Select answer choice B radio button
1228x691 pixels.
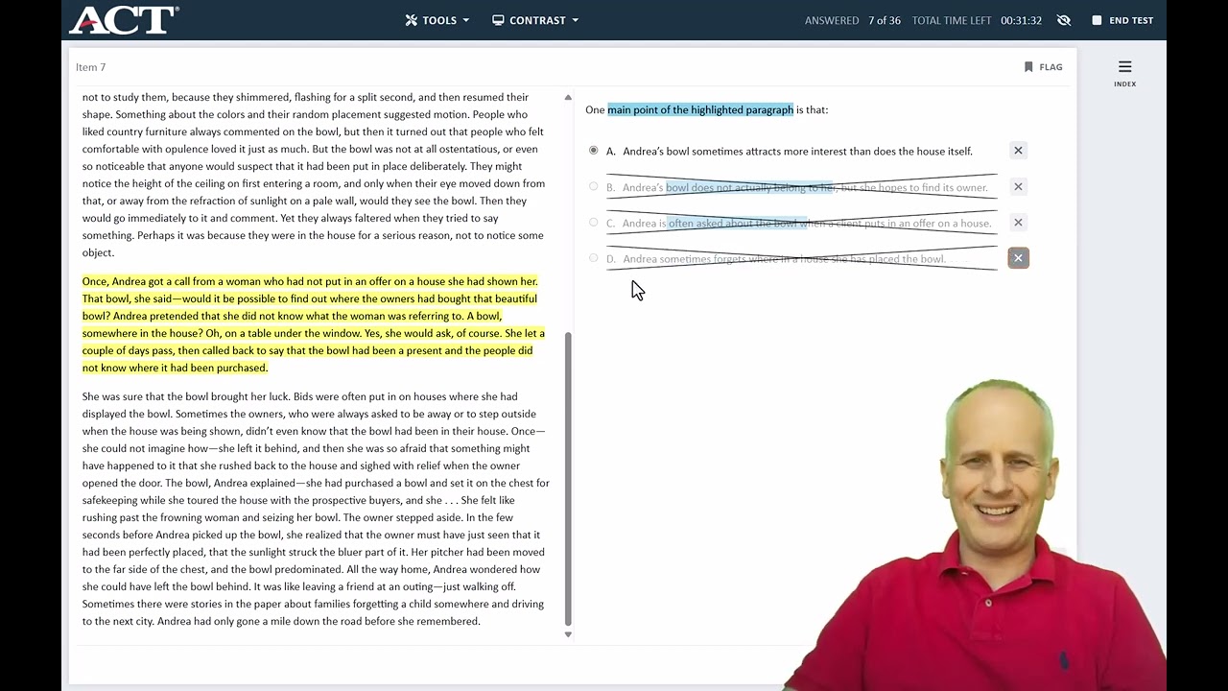pos(593,186)
